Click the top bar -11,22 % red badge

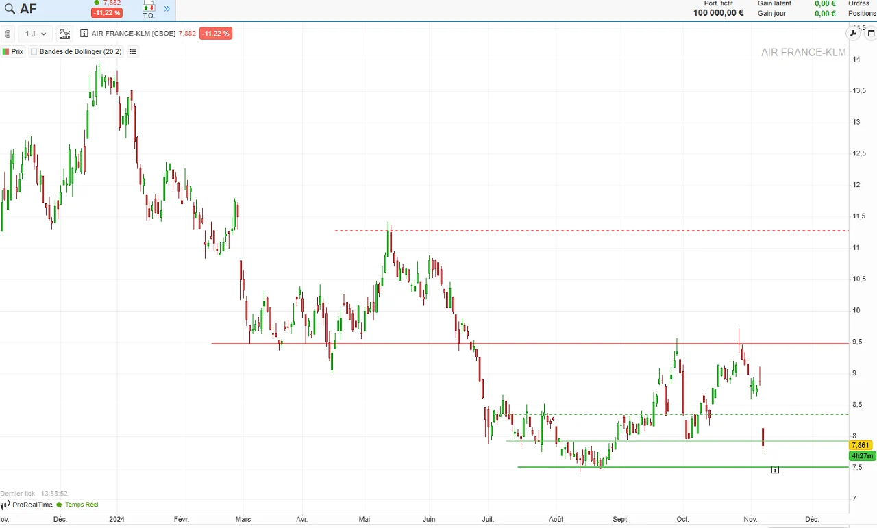[107, 13]
